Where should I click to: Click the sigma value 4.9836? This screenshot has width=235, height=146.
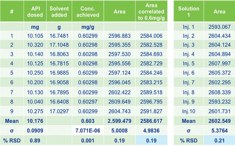[x=151, y=130]
